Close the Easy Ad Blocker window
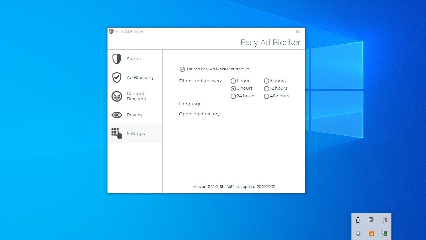The height and width of the screenshot is (240, 426). click(x=298, y=32)
